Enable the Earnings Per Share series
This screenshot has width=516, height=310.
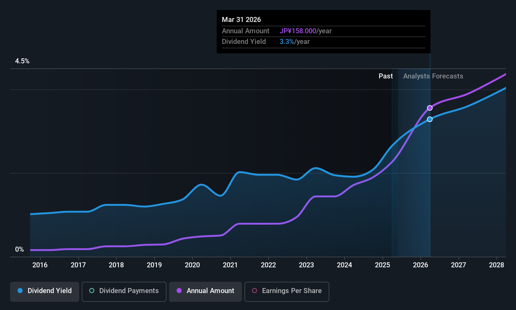click(x=287, y=292)
